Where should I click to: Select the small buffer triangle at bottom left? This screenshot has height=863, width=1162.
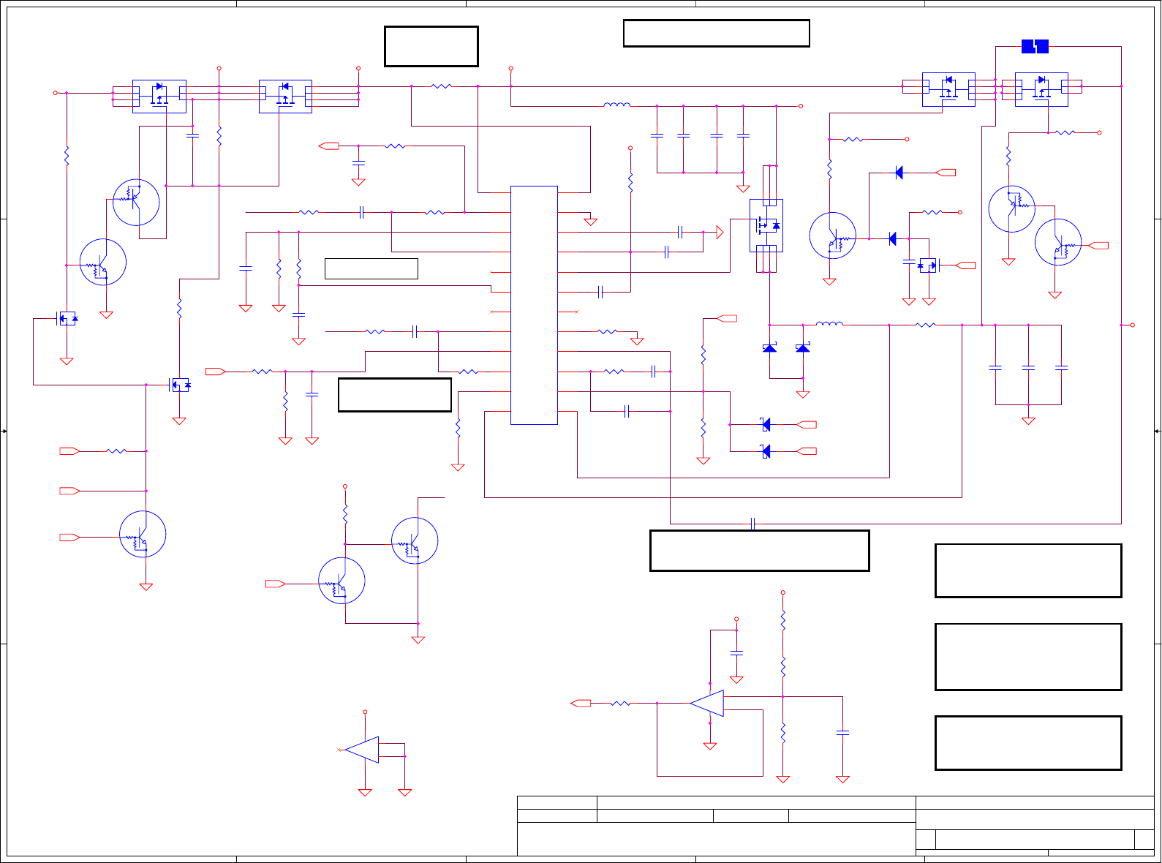point(362,750)
